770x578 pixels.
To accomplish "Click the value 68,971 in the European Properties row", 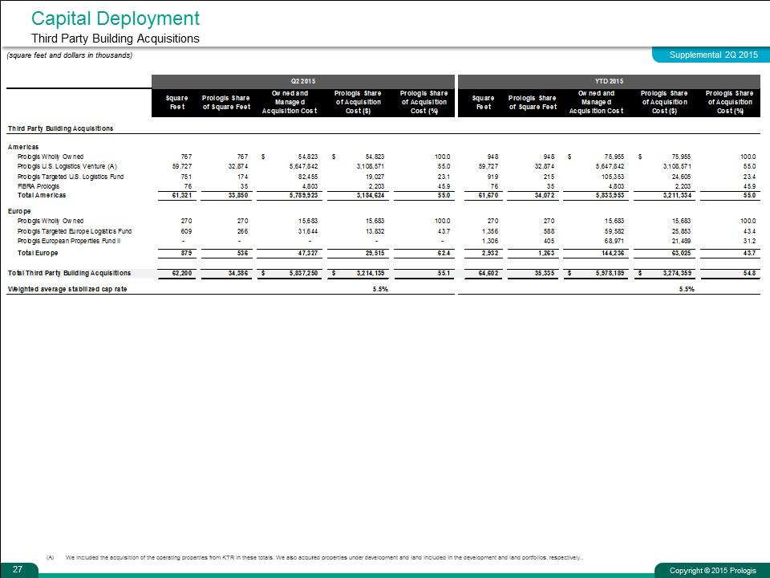I will pos(614,241).
